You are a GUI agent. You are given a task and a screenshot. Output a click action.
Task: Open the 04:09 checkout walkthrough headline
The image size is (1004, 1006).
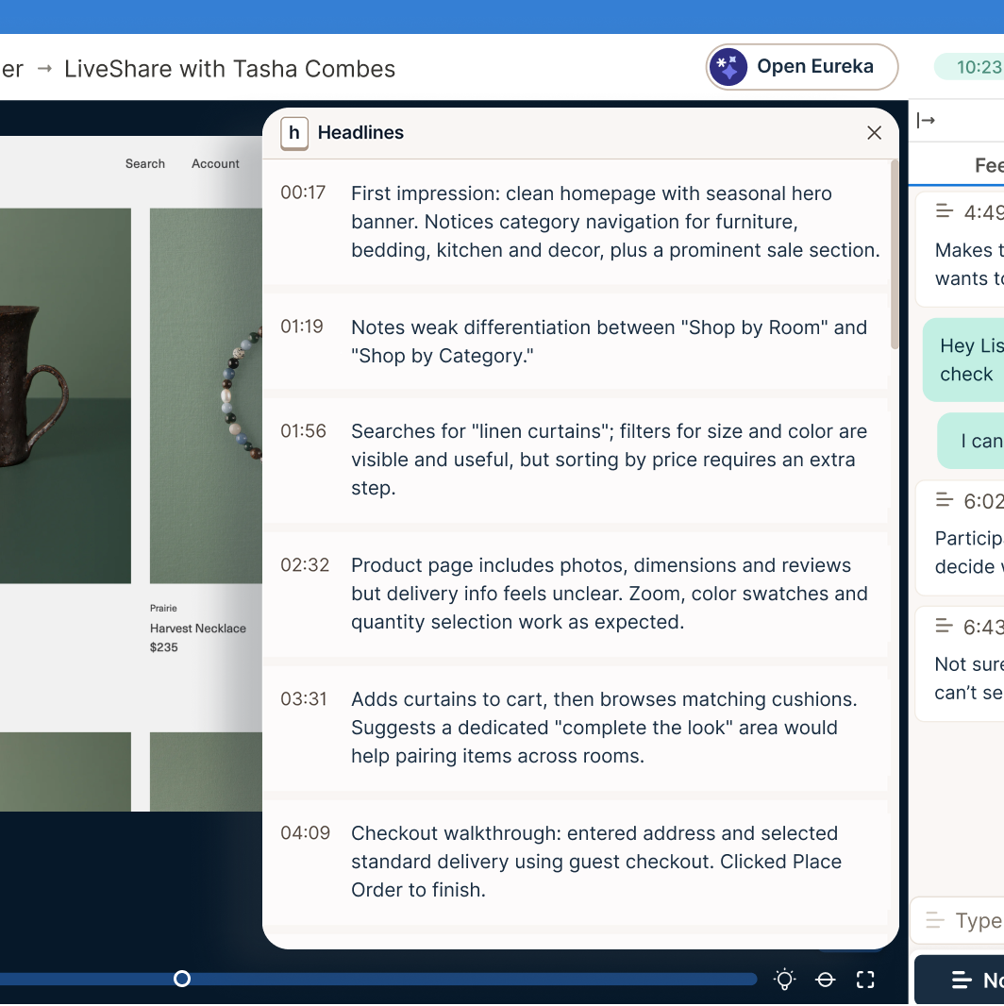tap(576, 862)
